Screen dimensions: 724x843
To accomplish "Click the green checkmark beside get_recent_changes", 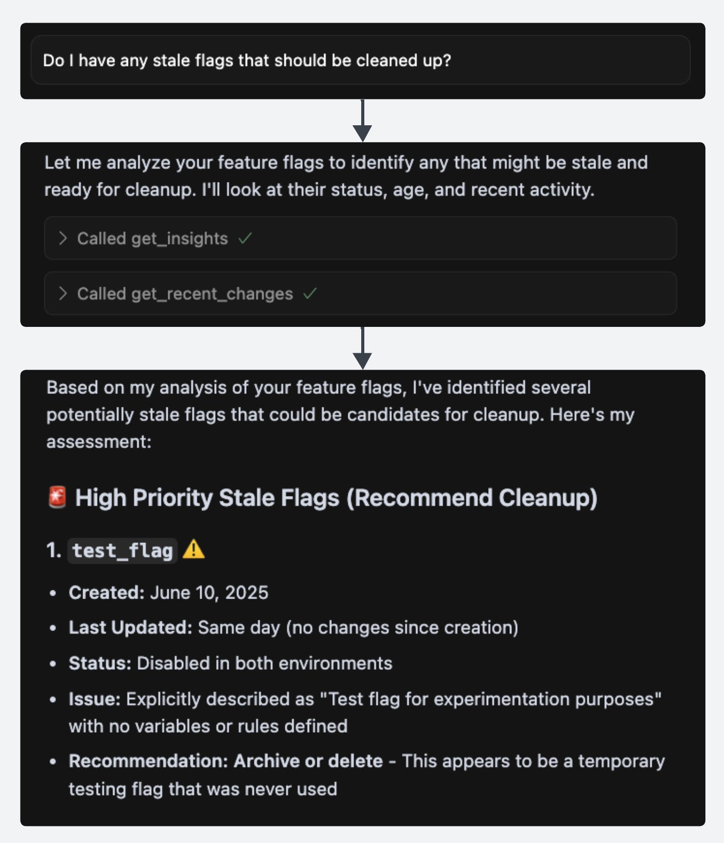I will point(310,293).
